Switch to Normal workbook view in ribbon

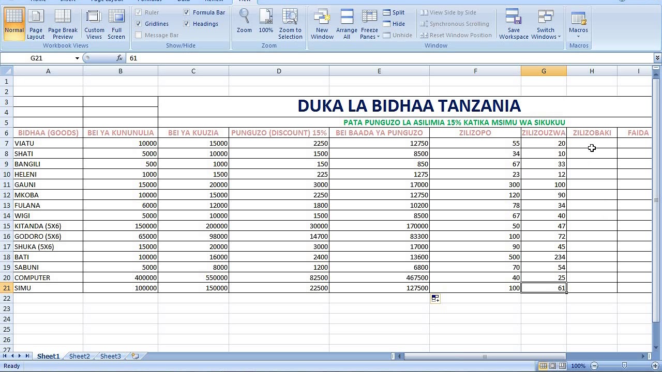(x=14, y=23)
